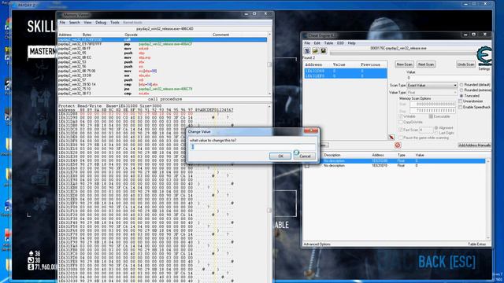The width and height of the screenshot is (504, 283).
Task: Toggle the CopyOnWrite checkbox
Action: click(401, 123)
